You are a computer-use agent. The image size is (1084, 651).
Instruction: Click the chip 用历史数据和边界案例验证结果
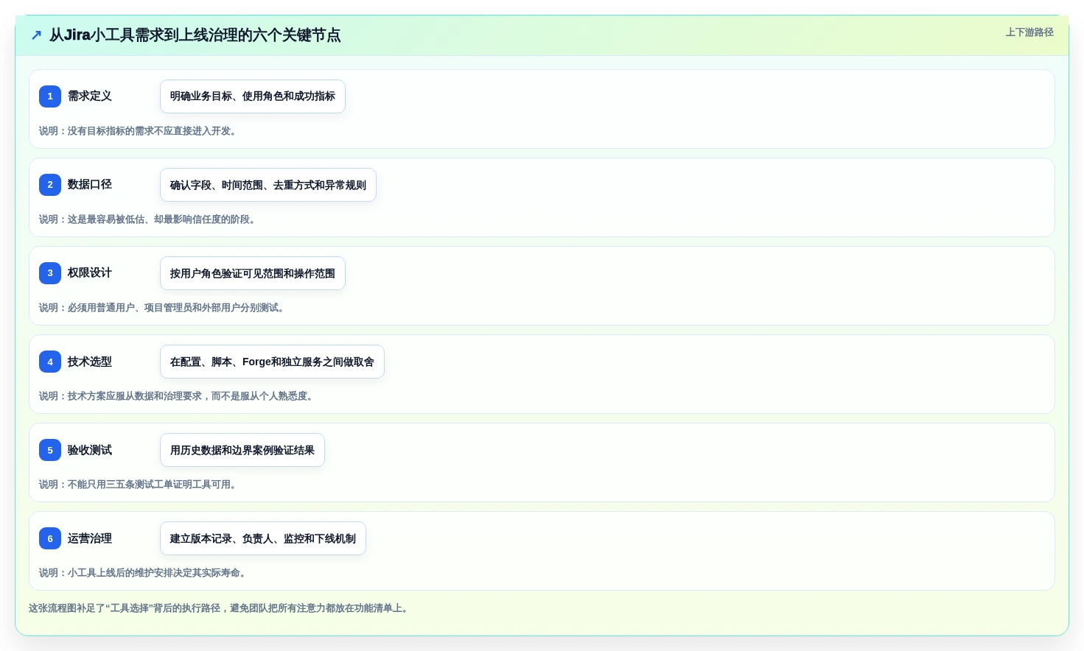click(x=242, y=450)
